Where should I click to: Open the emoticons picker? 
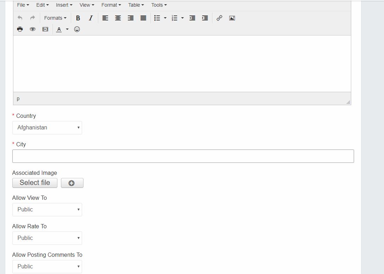(x=77, y=29)
